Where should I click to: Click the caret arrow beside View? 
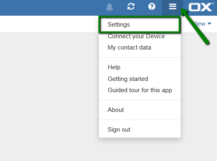coord(209,24)
